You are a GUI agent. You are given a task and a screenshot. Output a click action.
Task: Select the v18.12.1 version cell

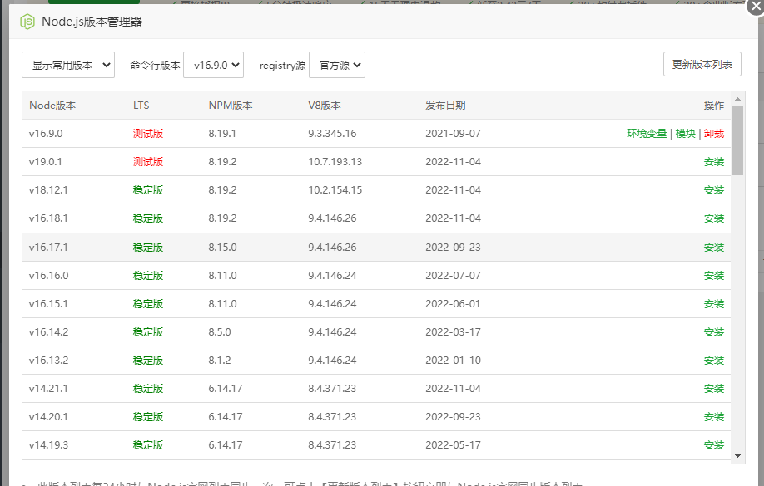coord(48,189)
